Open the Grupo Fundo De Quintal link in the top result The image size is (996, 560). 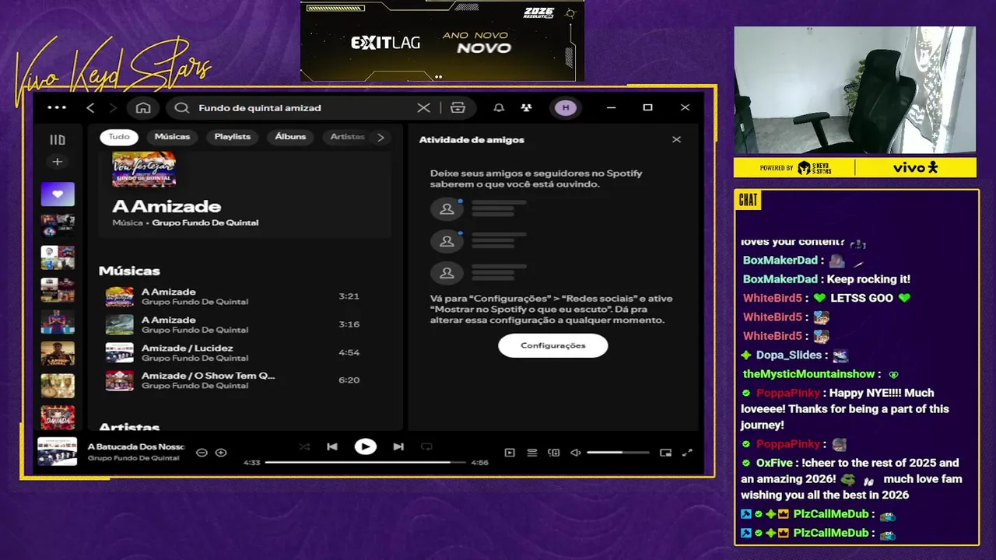[x=205, y=223]
